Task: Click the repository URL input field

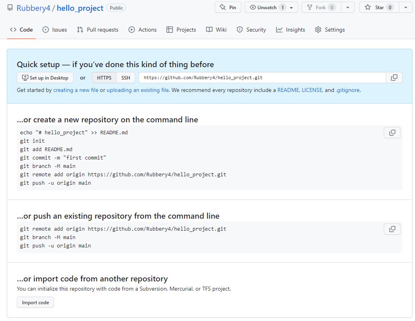Action: [262, 78]
